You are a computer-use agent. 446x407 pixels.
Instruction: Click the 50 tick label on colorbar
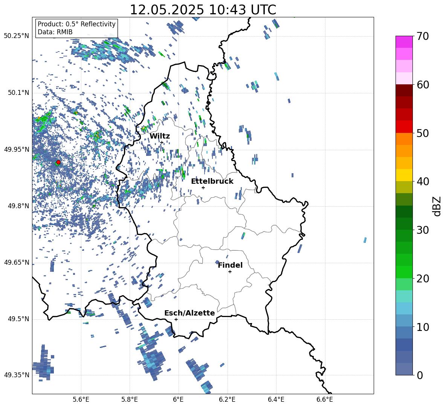click(422, 133)
